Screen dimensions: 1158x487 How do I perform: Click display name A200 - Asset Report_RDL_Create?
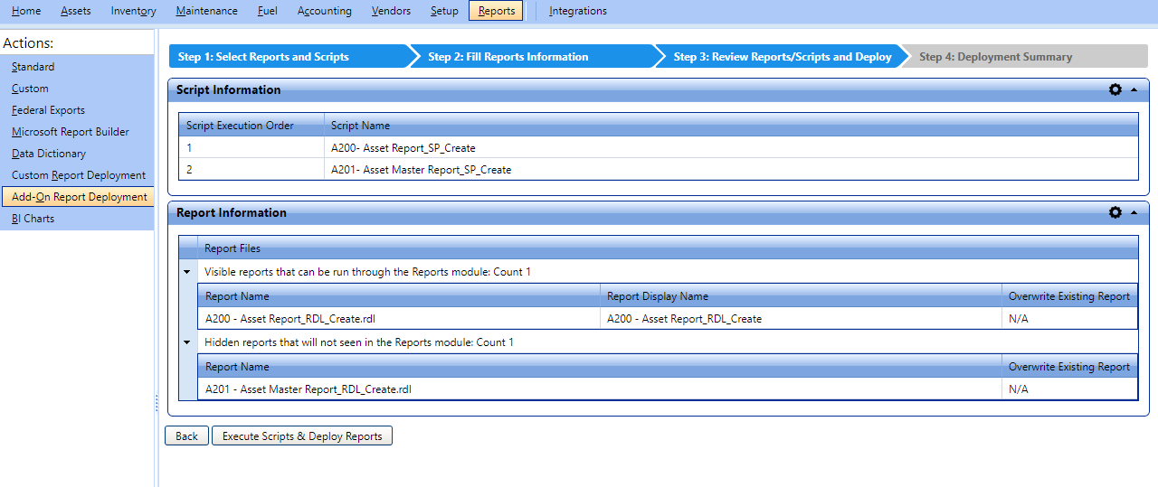click(x=800, y=318)
